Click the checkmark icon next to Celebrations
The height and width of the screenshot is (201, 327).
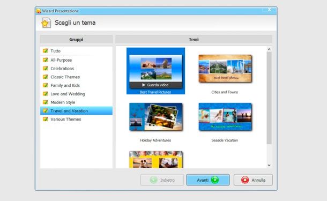45,69
